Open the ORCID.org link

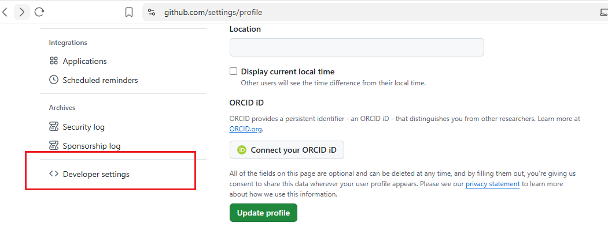pyautogui.click(x=246, y=129)
